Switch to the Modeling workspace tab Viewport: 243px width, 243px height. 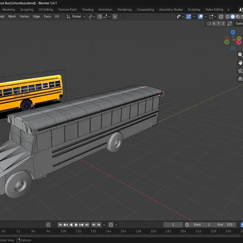(9, 10)
